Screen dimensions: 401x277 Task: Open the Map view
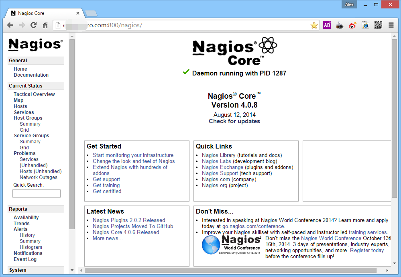click(x=18, y=100)
